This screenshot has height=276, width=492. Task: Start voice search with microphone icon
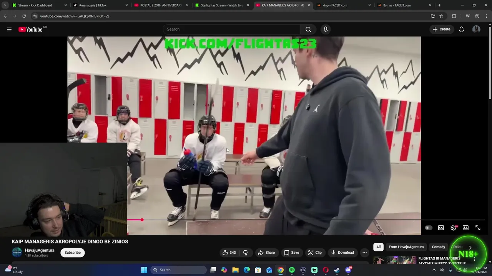click(326, 29)
